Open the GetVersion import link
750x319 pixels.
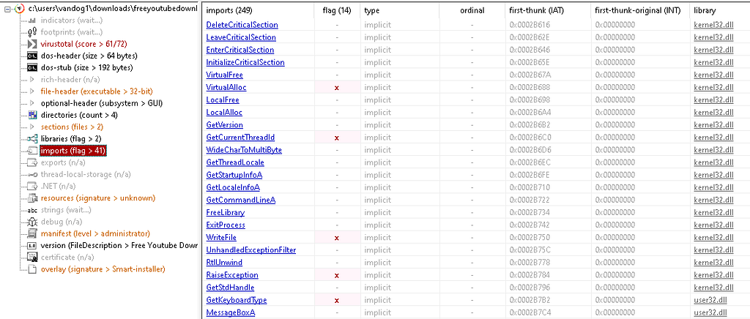(224, 124)
